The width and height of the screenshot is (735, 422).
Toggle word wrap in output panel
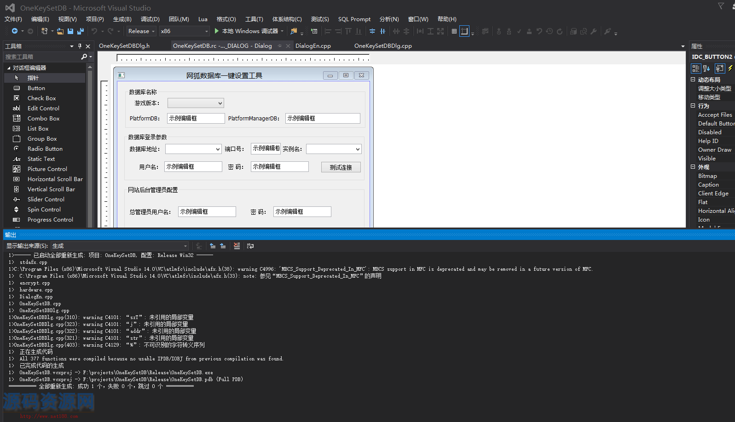[x=250, y=246]
